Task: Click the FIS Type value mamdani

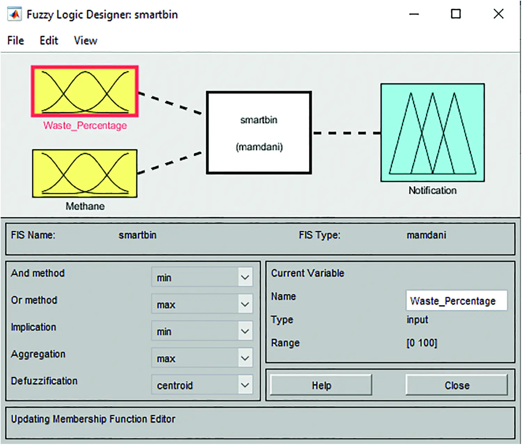Action: (x=426, y=235)
